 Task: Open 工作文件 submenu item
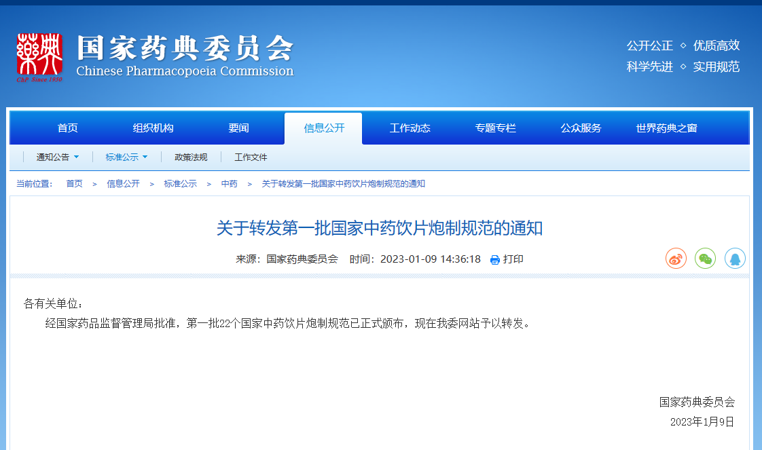click(x=251, y=157)
